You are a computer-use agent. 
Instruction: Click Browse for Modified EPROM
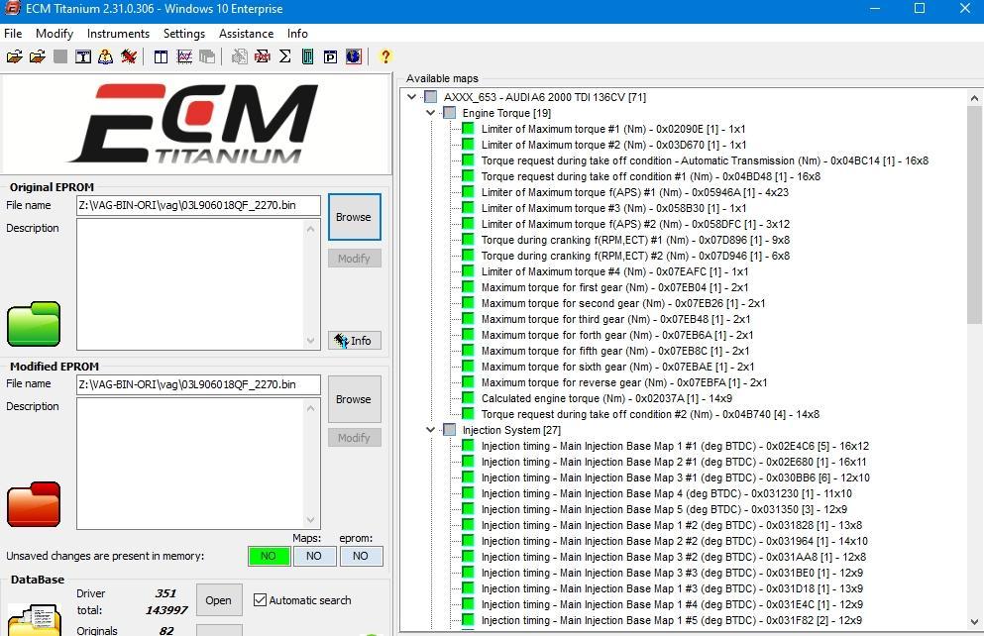(x=354, y=399)
